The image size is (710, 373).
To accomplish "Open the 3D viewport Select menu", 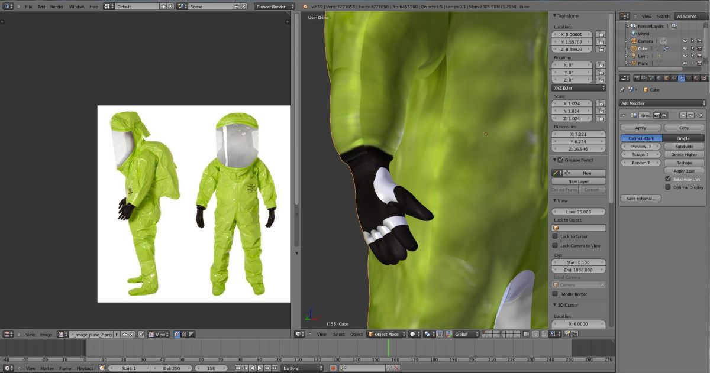I will click(338, 334).
